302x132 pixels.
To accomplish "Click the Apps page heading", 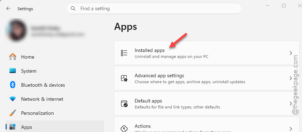I will pyautogui.click(x=126, y=27).
